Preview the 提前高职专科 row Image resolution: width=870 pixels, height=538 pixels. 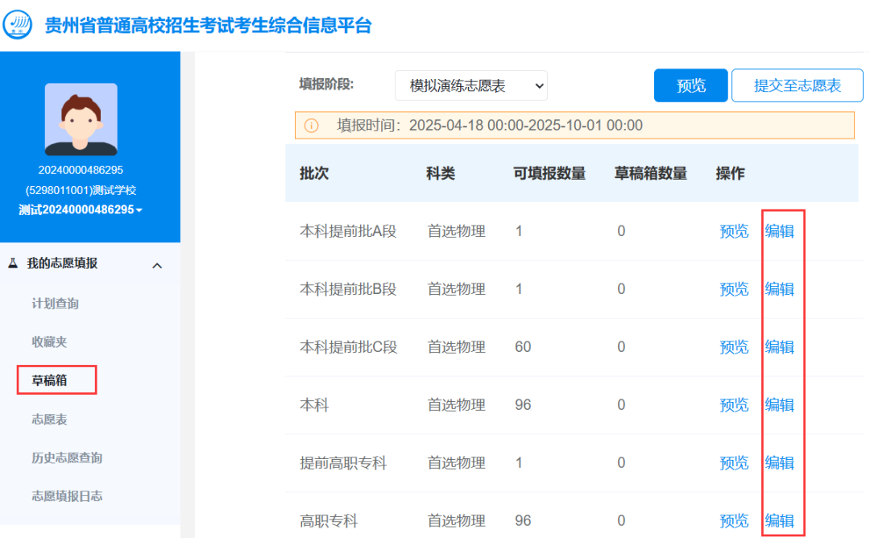click(x=733, y=463)
